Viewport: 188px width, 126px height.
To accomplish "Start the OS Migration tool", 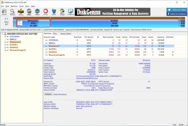I will (71, 12).
